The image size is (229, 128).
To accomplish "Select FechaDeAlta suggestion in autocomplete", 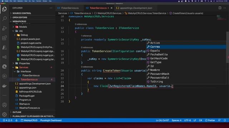I will 186,54.
